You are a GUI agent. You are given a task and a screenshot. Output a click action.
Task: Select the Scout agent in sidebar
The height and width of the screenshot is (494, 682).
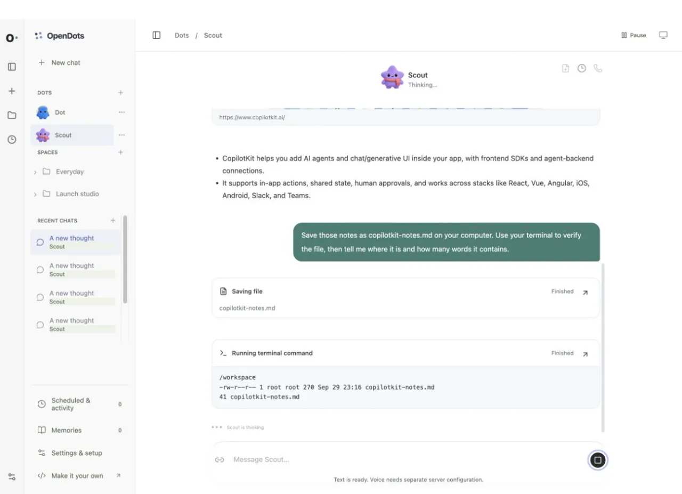[72, 135]
